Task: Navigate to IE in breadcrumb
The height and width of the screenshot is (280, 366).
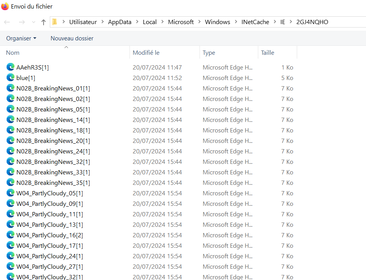Action: point(283,22)
